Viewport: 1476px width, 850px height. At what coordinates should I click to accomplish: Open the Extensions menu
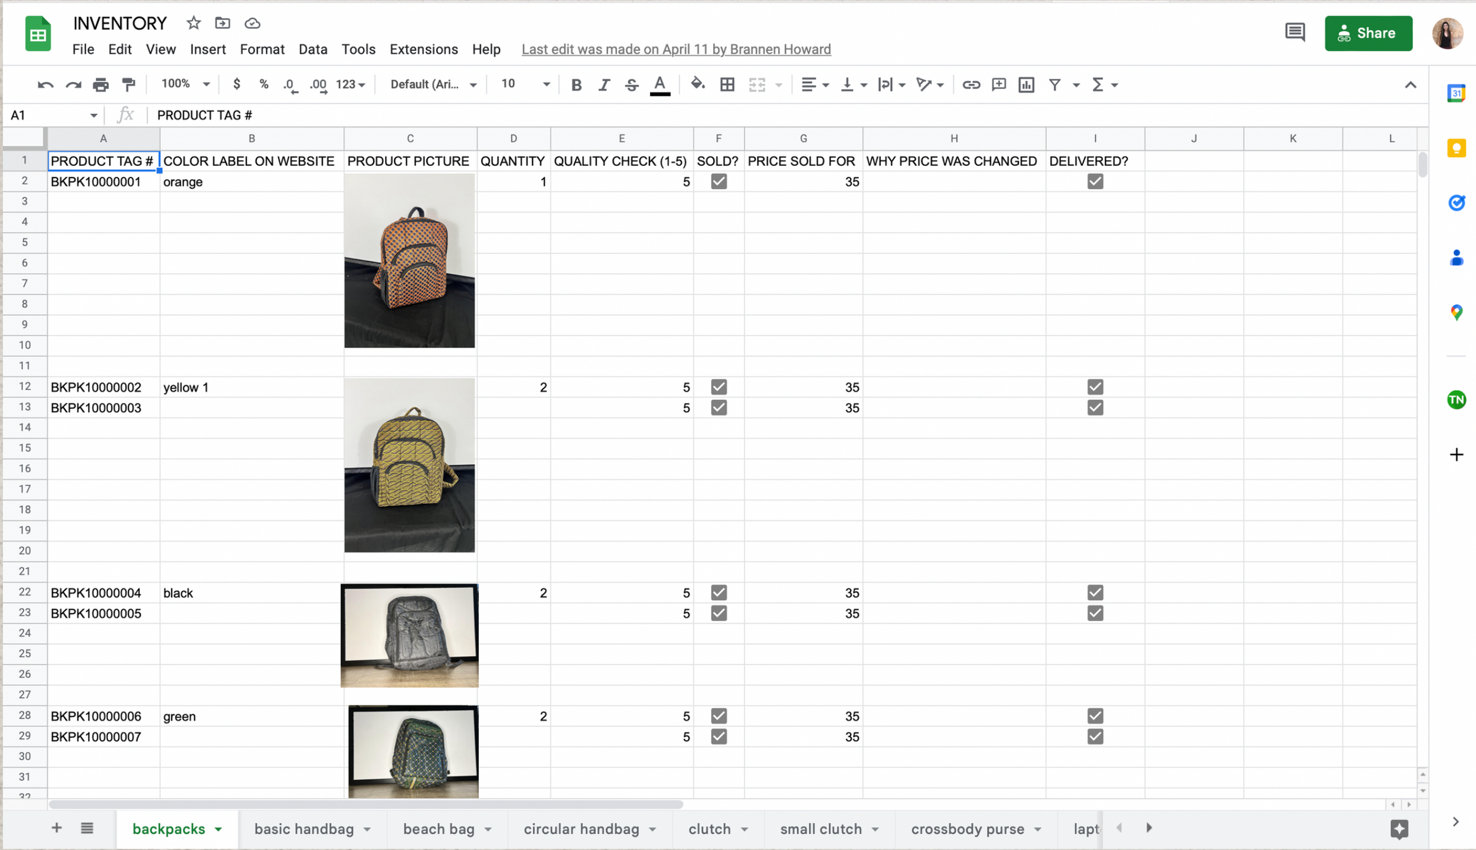[x=423, y=49]
